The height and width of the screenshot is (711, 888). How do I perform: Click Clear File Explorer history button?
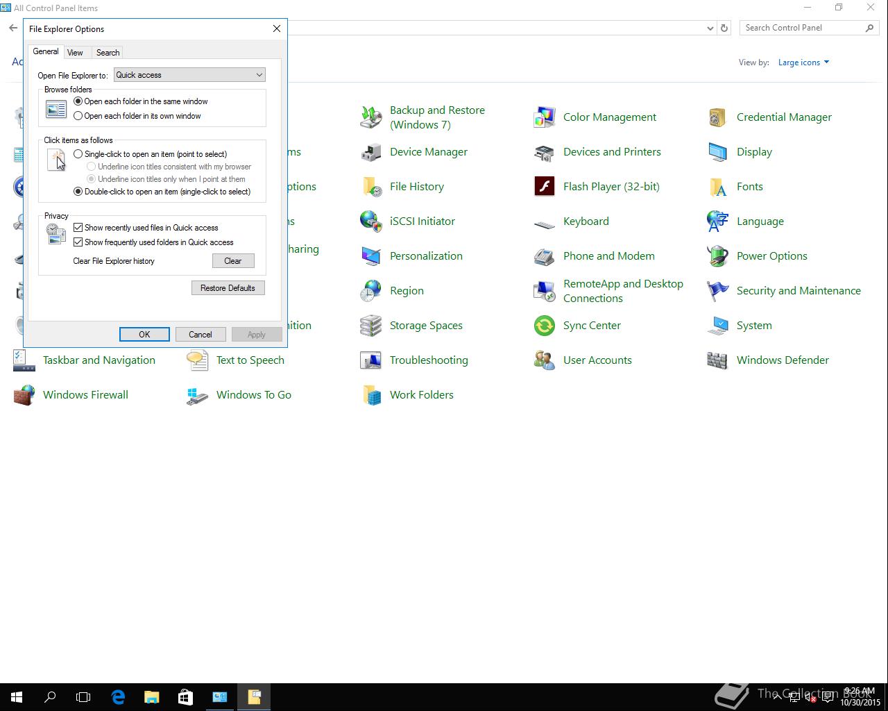click(233, 261)
